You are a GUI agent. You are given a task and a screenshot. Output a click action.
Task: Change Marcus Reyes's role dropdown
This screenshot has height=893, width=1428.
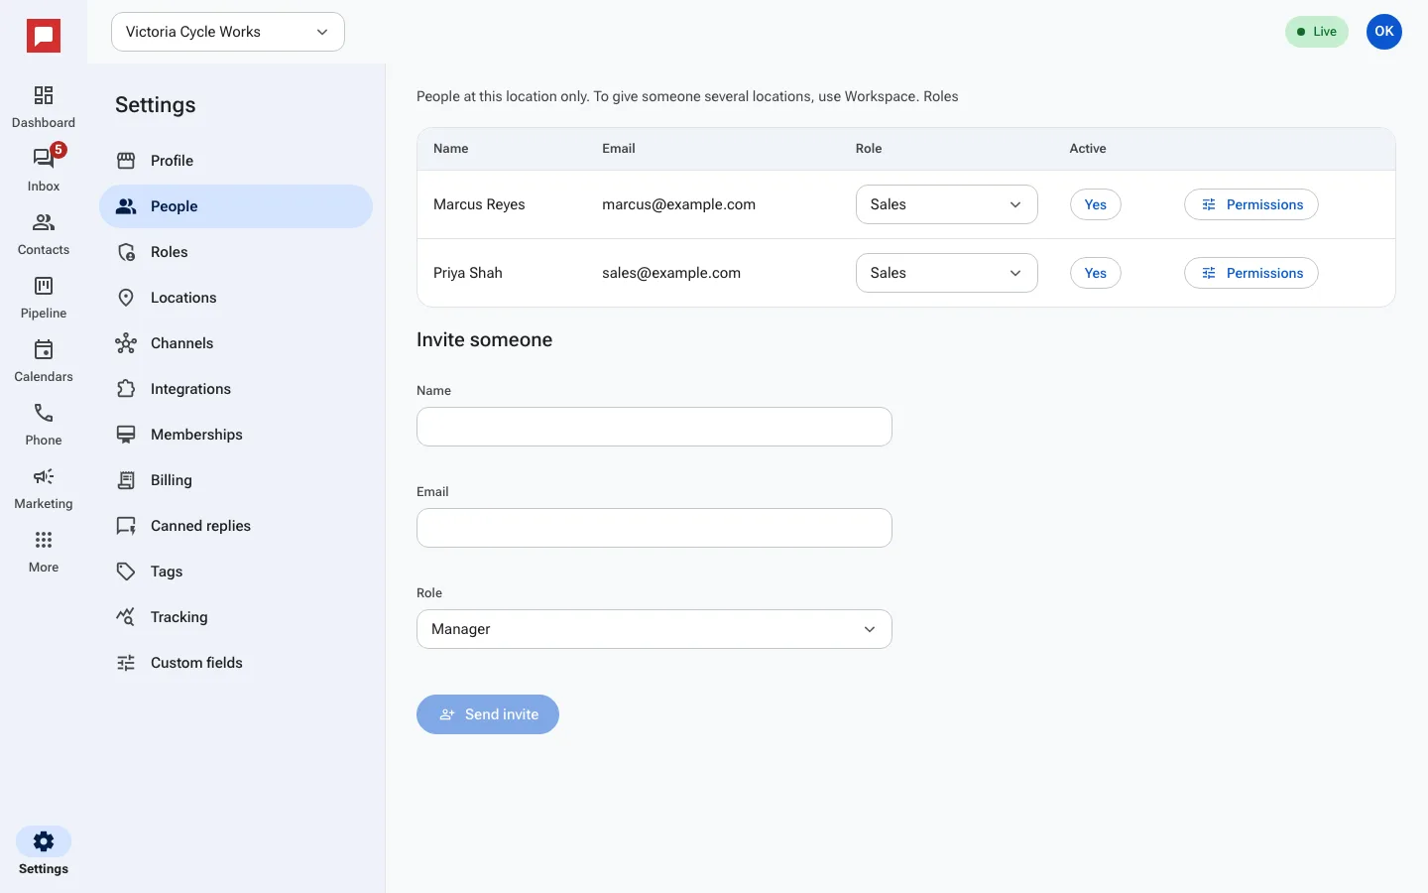(947, 204)
